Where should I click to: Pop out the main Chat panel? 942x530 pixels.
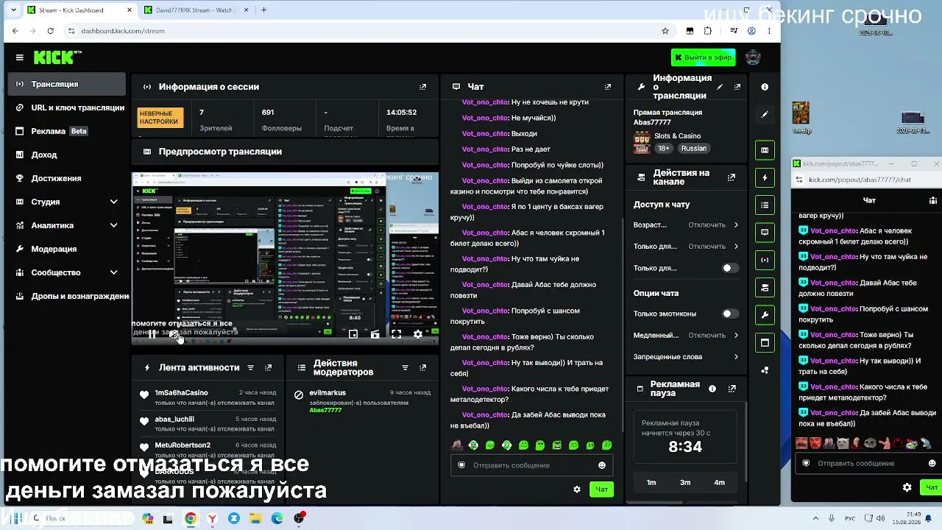607,87
